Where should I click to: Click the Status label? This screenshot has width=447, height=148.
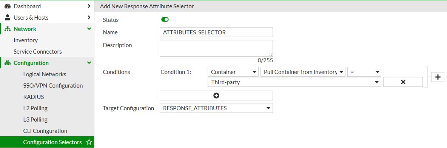(111, 20)
